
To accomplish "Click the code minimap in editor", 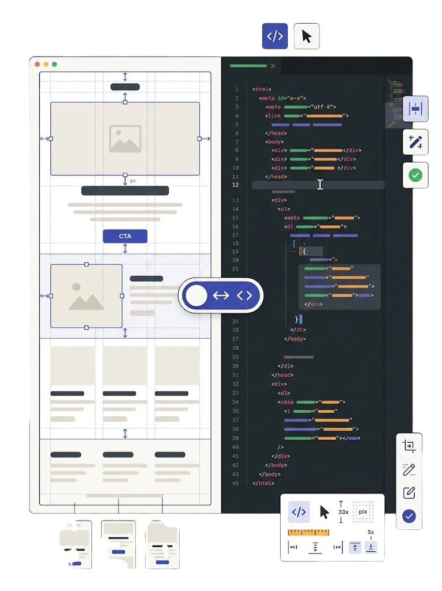I will (394, 103).
